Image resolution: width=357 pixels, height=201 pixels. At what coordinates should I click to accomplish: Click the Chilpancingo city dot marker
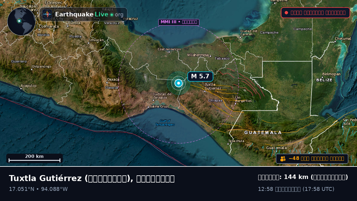click(32, 70)
